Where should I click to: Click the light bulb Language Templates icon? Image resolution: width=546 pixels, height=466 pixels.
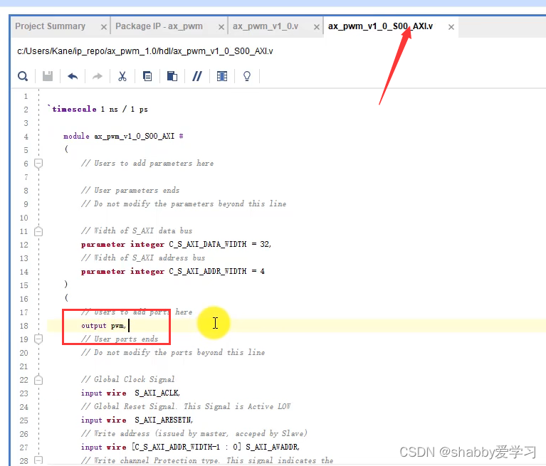(247, 76)
